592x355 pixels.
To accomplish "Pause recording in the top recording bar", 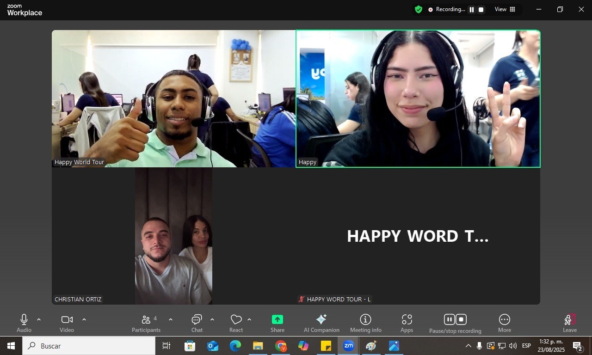I will coord(472,10).
